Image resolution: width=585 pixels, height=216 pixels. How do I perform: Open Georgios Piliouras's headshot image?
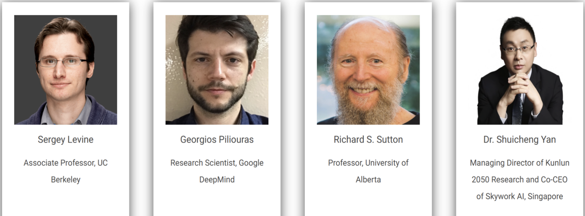tap(217, 70)
